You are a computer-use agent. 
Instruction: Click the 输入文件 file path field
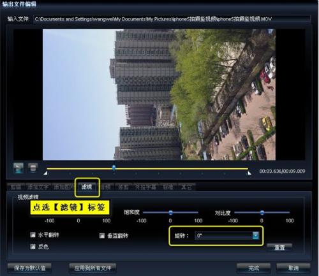172,19
